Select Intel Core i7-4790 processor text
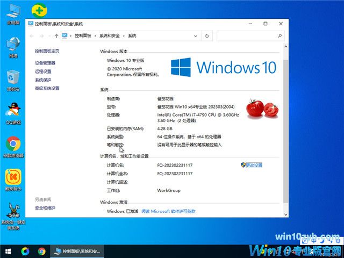 tap(198, 118)
